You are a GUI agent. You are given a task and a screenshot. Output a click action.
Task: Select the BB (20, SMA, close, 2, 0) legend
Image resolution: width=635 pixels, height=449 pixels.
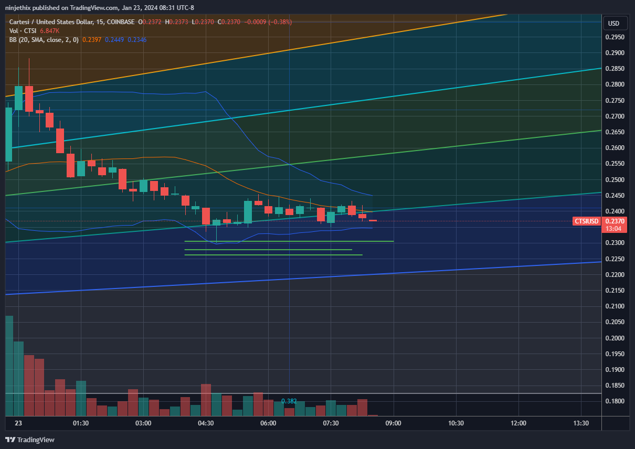click(44, 39)
